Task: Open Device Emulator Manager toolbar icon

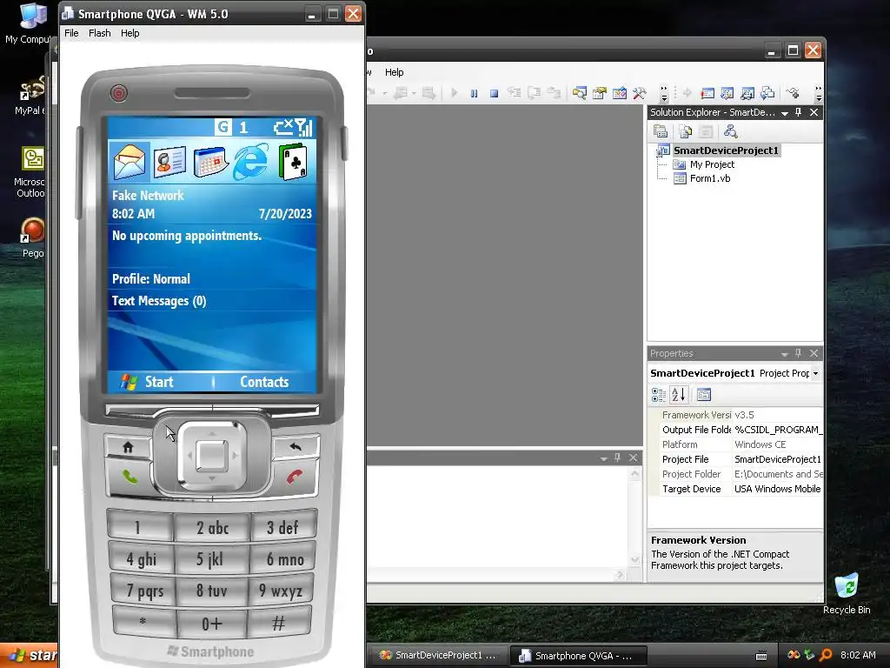Action: [x=767, y=92]
